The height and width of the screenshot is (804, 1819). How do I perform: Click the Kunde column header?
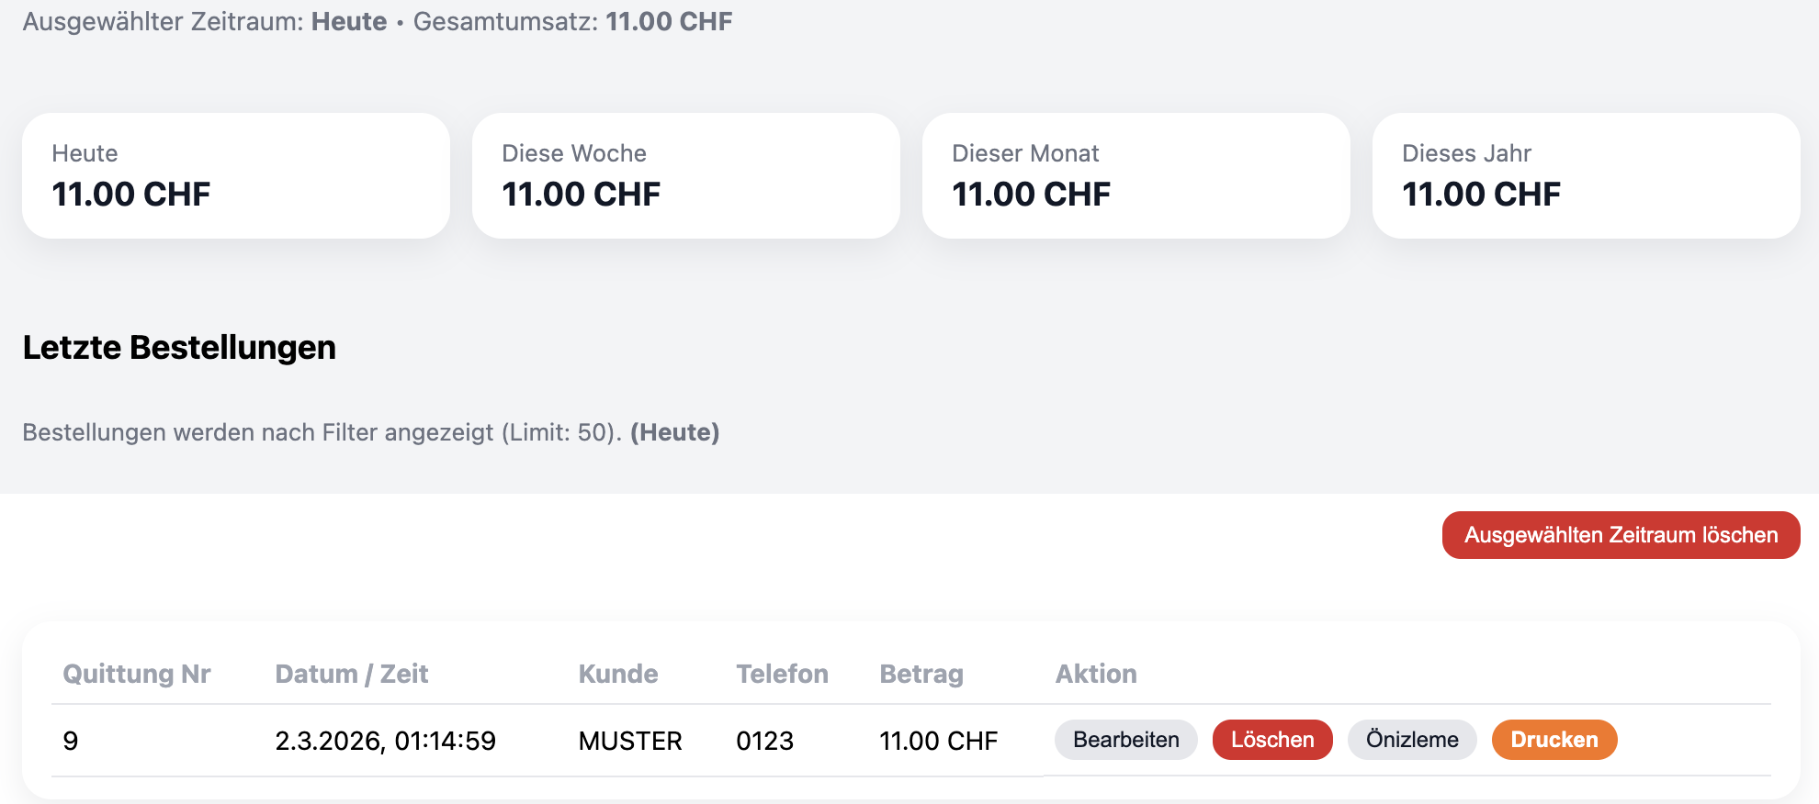[x=618, y=674]
